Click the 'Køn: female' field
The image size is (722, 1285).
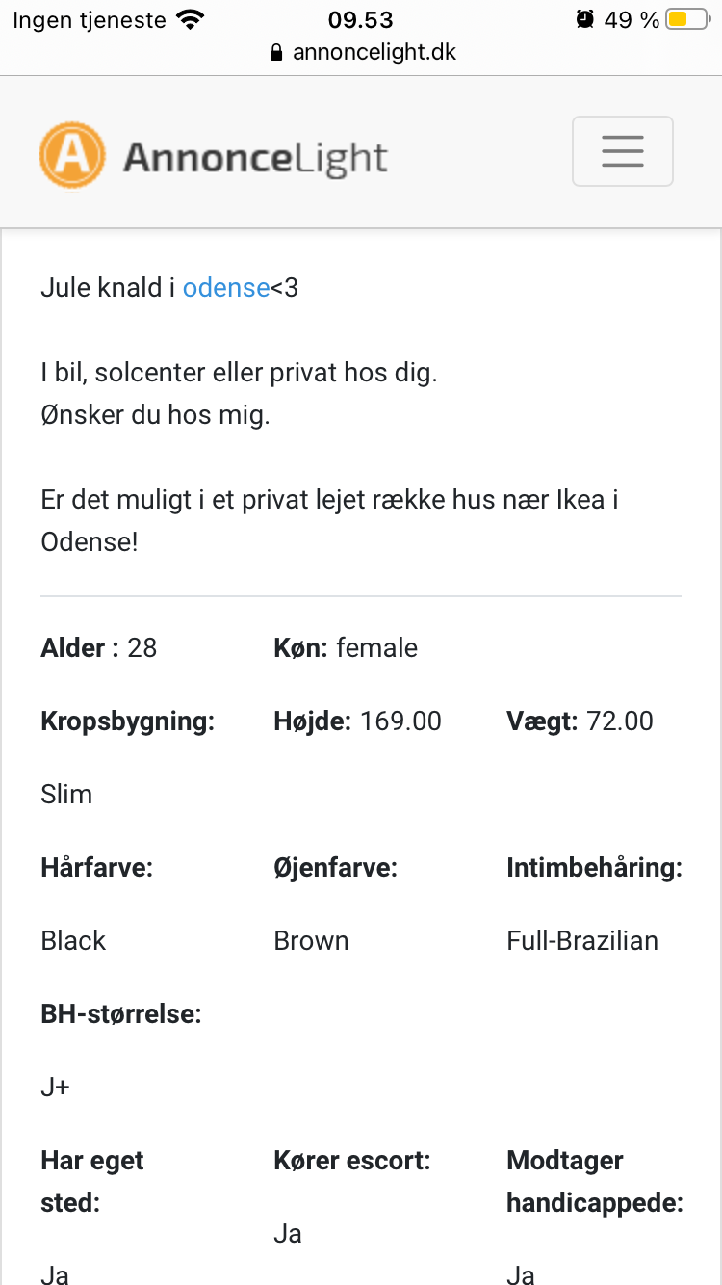click(x=346, y=647)
